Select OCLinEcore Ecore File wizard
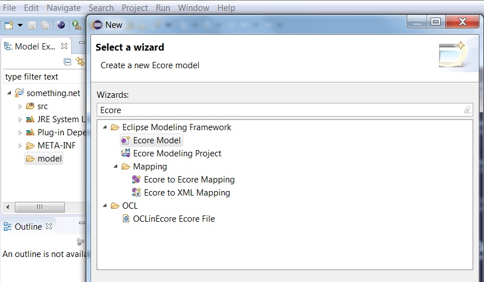The width and height of the screenshot is (484, 282). 174,219
